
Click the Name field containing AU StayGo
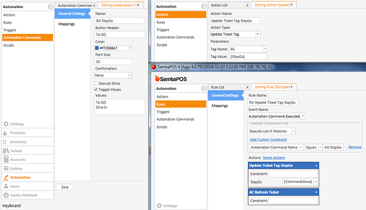click(119, 21)
